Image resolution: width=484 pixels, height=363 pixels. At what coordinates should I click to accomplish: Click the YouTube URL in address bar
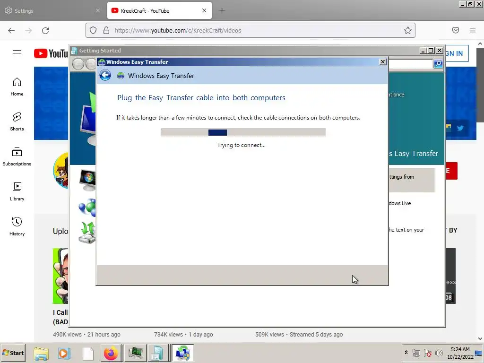pos(178,30)
